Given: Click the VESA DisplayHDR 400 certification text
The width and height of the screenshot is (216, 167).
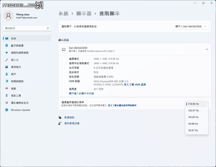Looking at the screenshot, I should click(x=111, y=81).
